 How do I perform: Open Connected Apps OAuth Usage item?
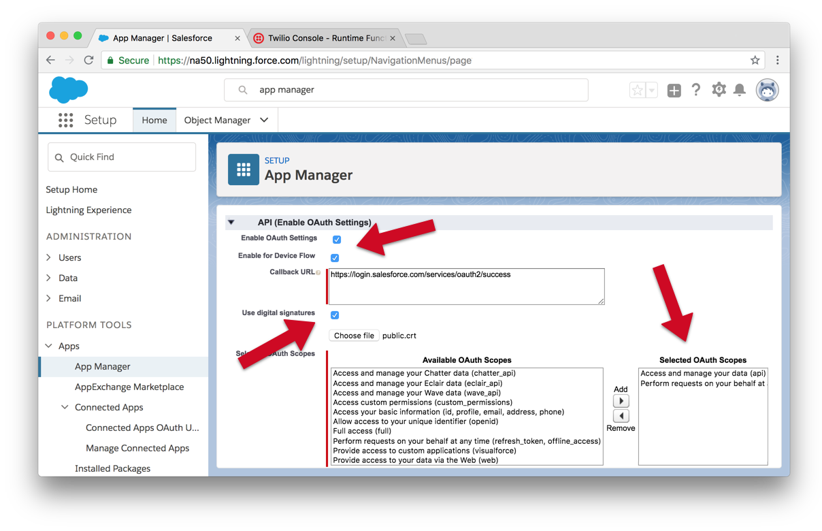[142, 428]
